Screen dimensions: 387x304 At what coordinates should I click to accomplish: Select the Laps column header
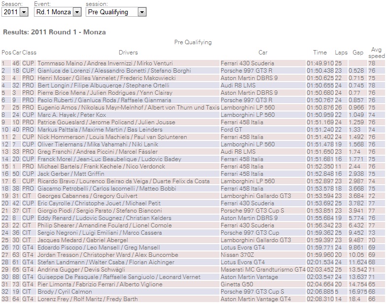click(x=341, y=53)
